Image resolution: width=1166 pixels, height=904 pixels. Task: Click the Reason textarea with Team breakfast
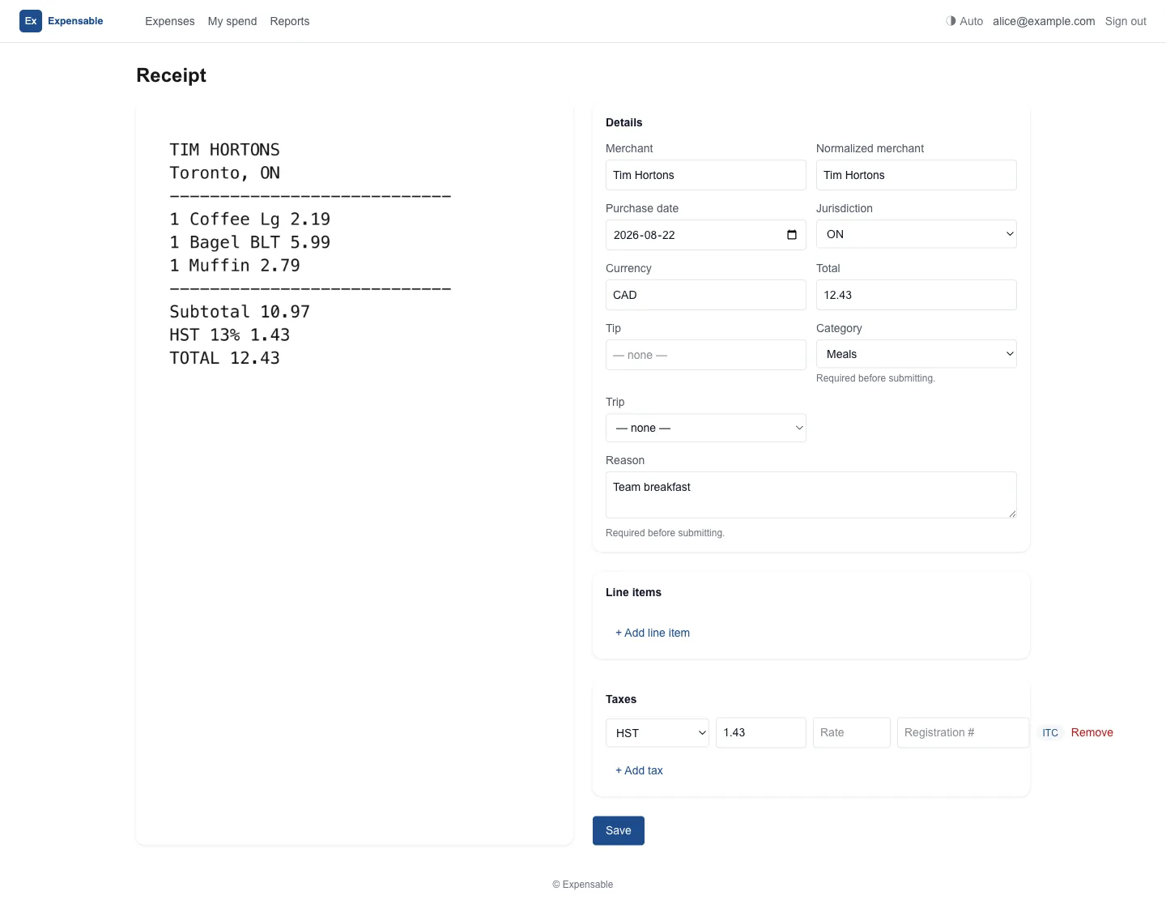tap(811, 495)
